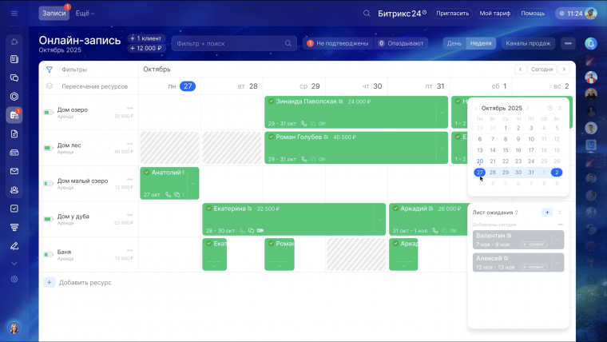This screenshot has width=607, height=342.
Task: Open three-dots menu next to Каналы продаж
Action: pos(568,43)
